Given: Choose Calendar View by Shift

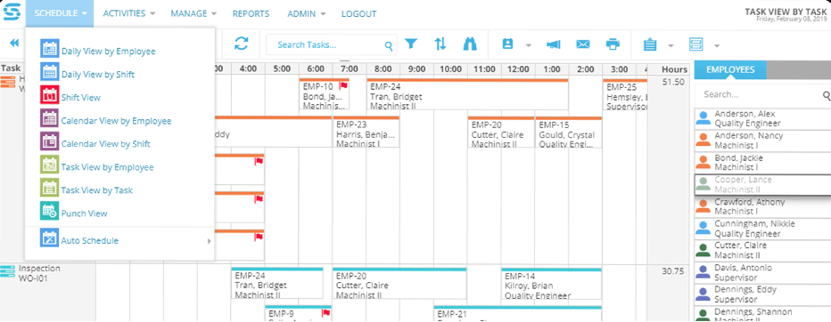Looking at the screenshot, I should [x=95, y=143].
